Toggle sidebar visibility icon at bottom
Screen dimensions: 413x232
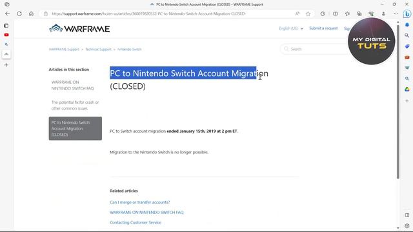click(x=407, y=215)
